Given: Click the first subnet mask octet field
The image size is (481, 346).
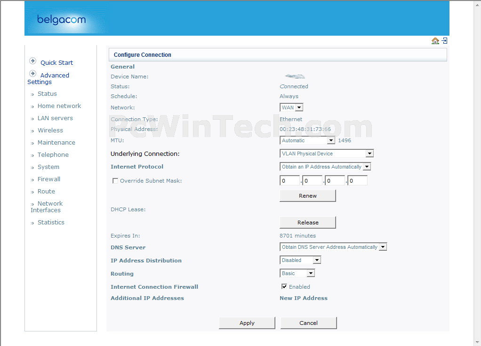Looking at the screenshot, I should 290,180.
